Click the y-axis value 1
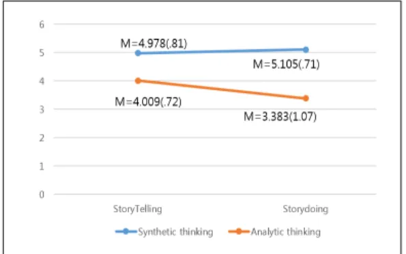The width and height of the screenshot is (406, 254). (42, 166)
